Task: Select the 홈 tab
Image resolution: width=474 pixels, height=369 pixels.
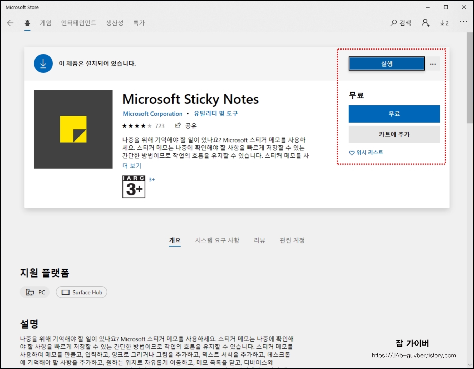Action: coord(27,23)
